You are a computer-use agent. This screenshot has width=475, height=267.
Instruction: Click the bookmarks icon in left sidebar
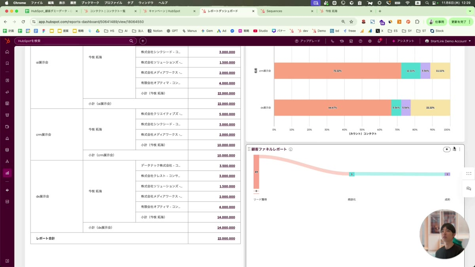(7, 63)
